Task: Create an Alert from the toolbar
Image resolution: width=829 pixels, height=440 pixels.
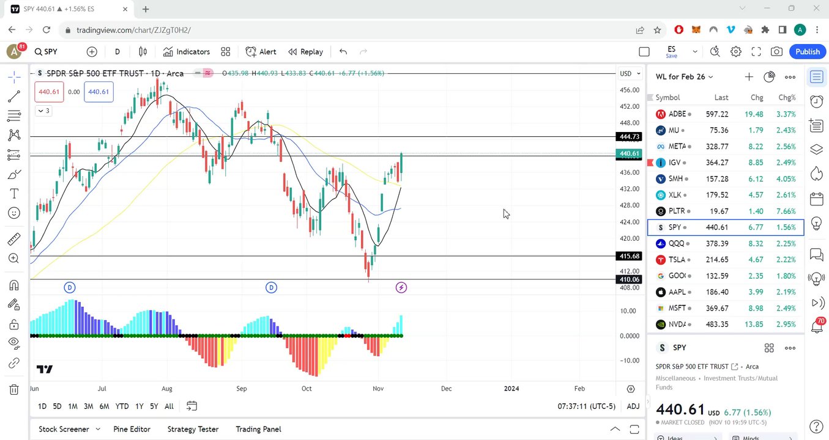Action: pos(261,52)
